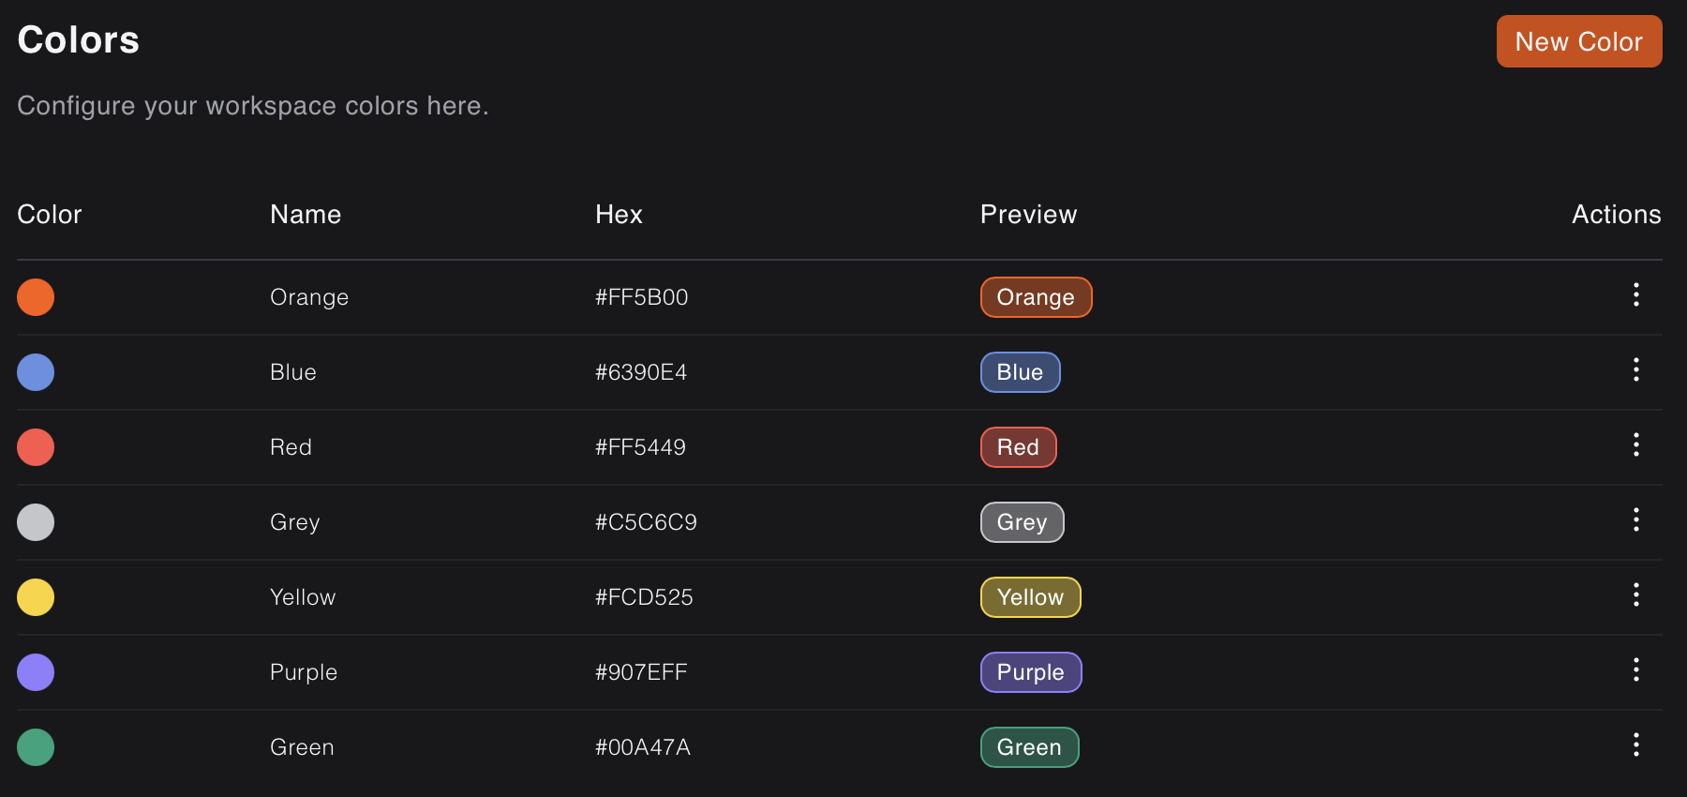
Task: Click the kebab menu in Red row
Action: (1635, 445)
